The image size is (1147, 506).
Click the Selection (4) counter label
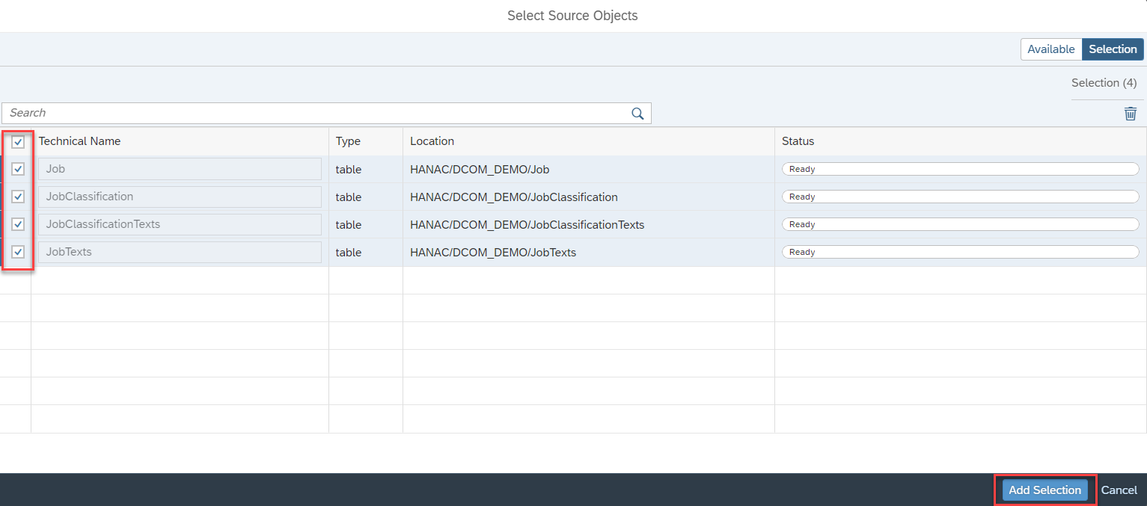tap(1105, 82)
